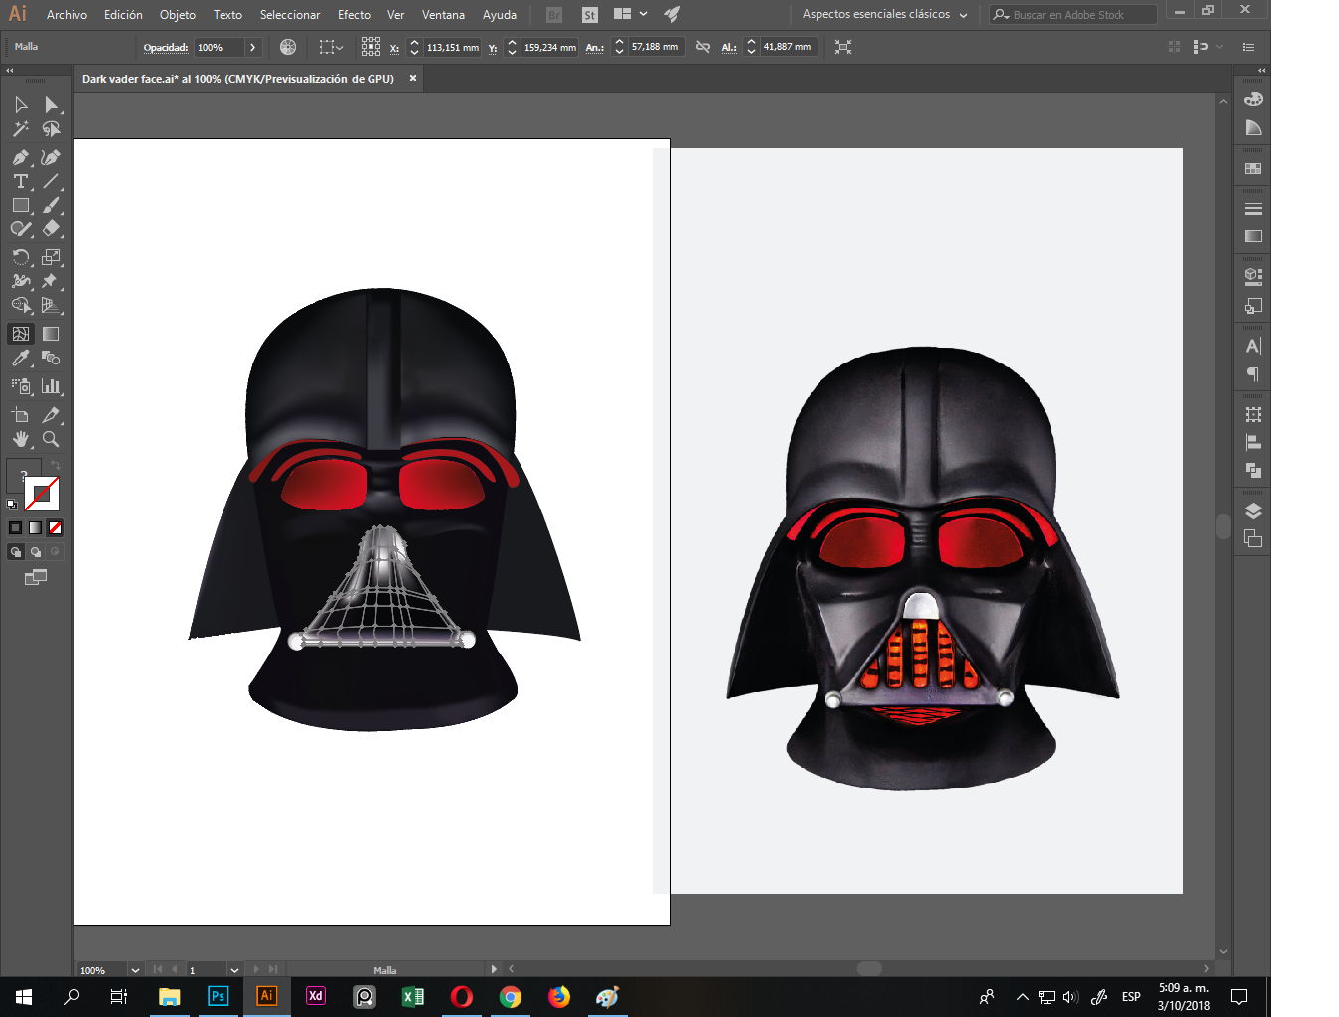Open the Color Guide panel
The height and width of the screenshot is (1017, 1339).
(x=1253, y=128)
